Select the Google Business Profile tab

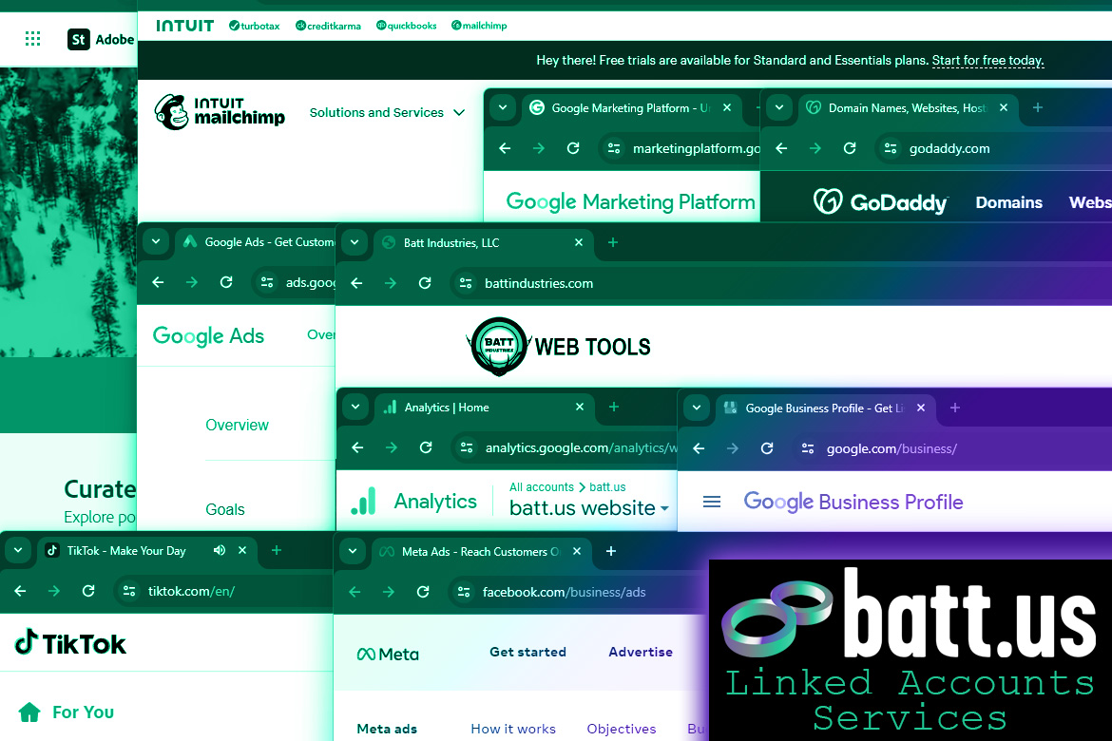tap(826, 408)
